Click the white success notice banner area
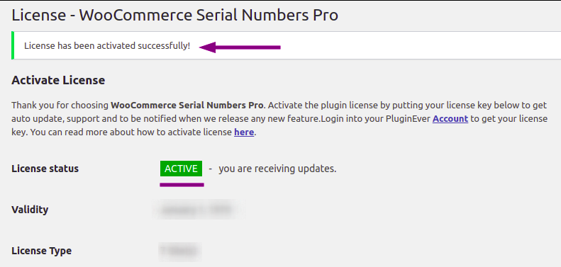 pos(287,45)
